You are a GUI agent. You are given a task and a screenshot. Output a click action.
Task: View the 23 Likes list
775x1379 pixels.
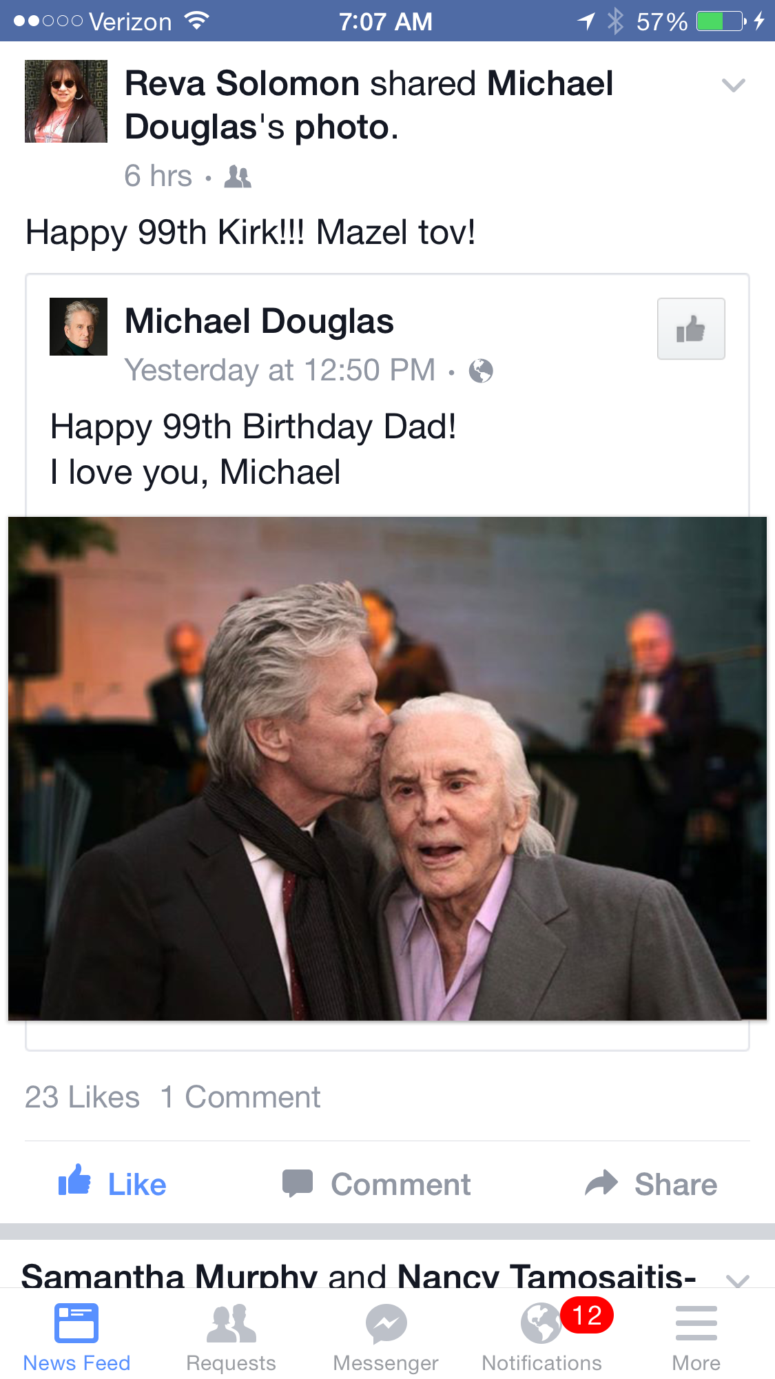82,1097
